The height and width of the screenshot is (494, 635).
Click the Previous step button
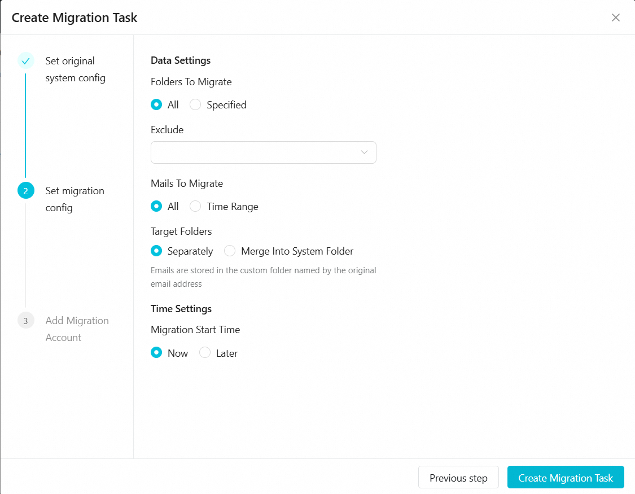(x=458, y=478)
